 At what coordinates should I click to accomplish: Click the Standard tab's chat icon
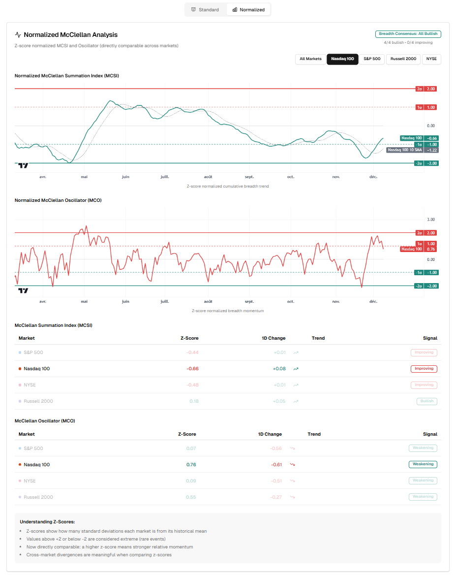pyautogui.click(x=193, y=9)
